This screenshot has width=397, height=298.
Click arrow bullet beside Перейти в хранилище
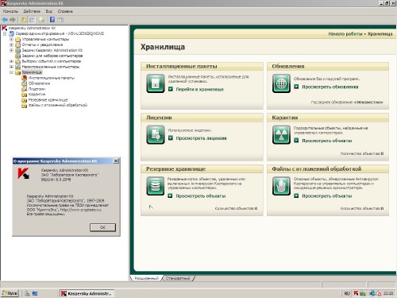[171, 89]
